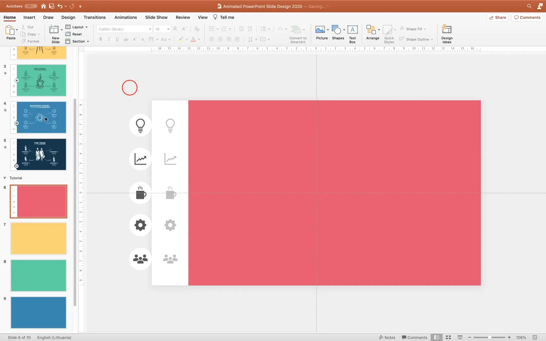Pick the red font color swatch
The image size is (546, 341).
click(194, 39)
